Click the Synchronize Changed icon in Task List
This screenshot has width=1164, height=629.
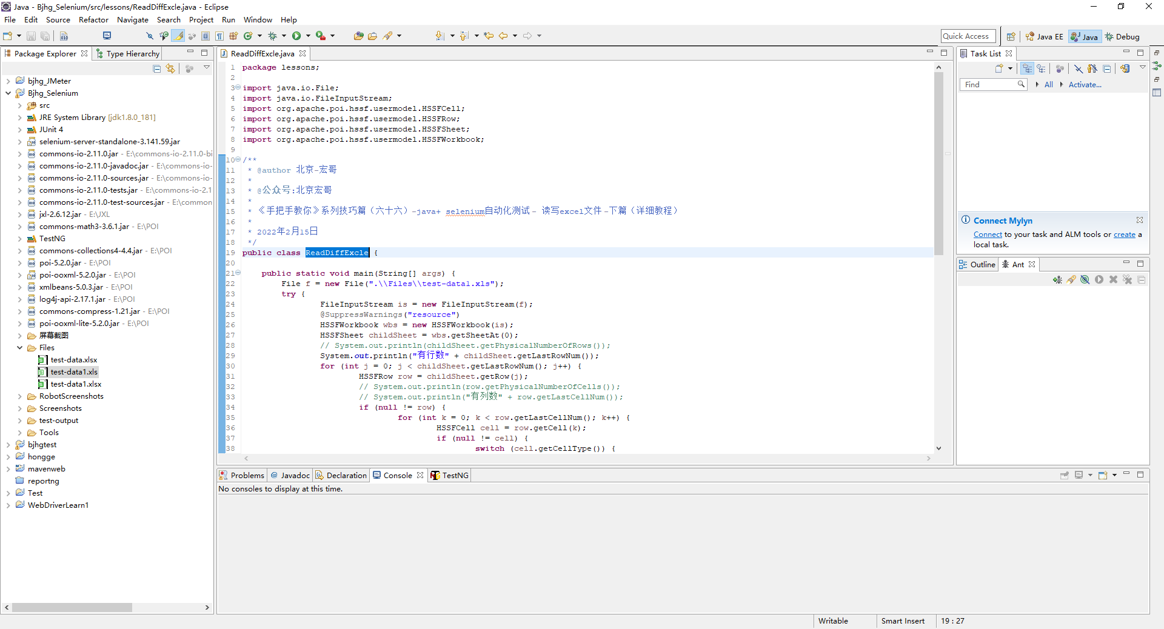click(1125, 68)
